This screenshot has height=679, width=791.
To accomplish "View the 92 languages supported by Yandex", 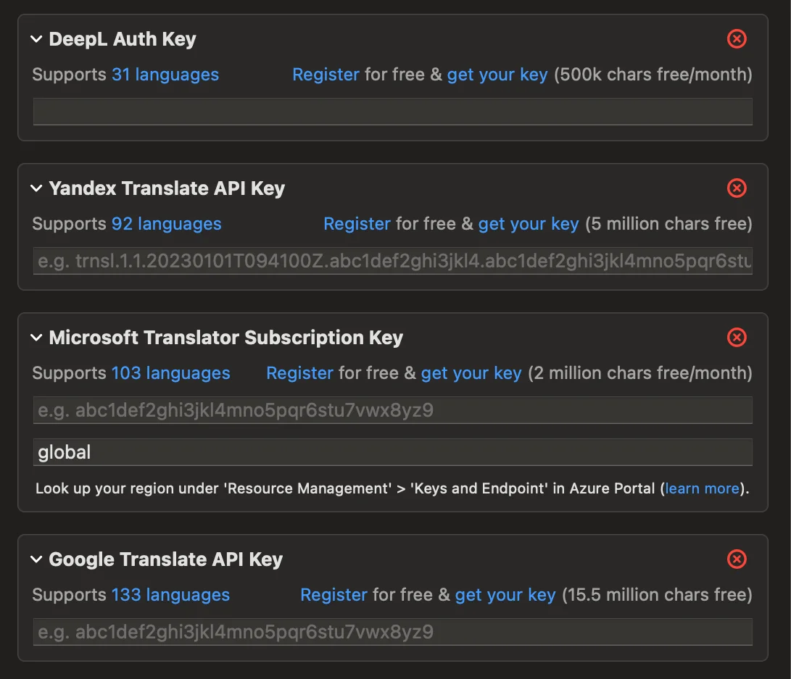I will pyautogui.click(x=166, y=224).
